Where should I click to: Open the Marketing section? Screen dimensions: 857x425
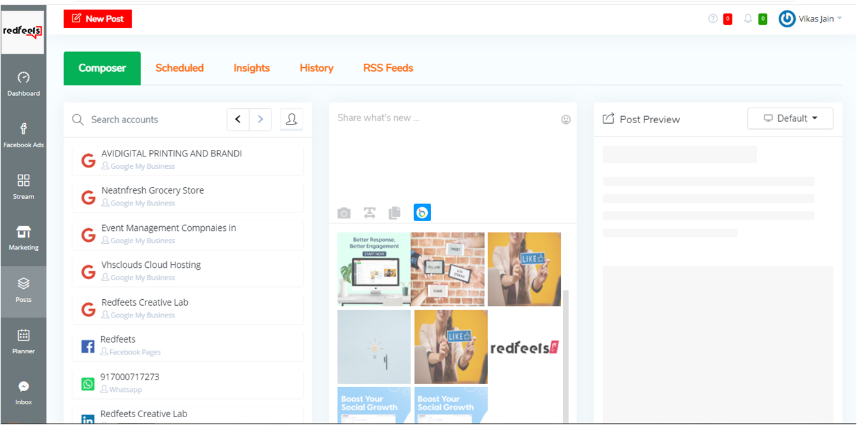(23, 238)
